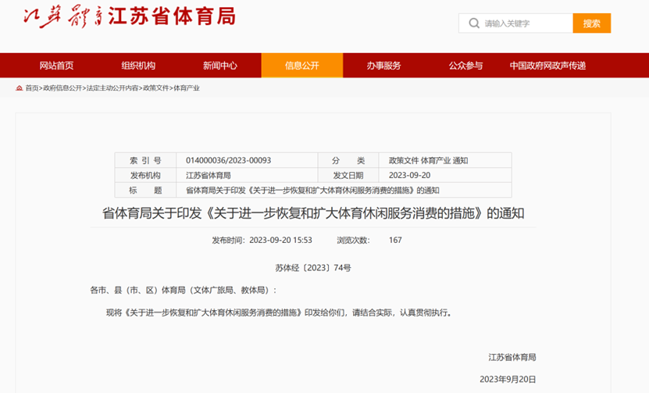Go to 政策文件 breadcrumb link
Image resolution: width=649 pixels, height=393 pixels.
click(156, 88)
